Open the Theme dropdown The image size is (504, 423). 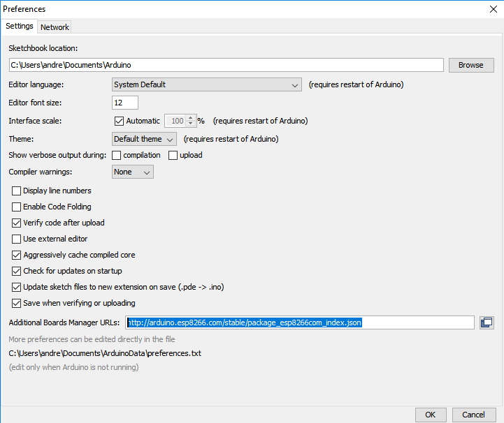click(x=144, y=139)
